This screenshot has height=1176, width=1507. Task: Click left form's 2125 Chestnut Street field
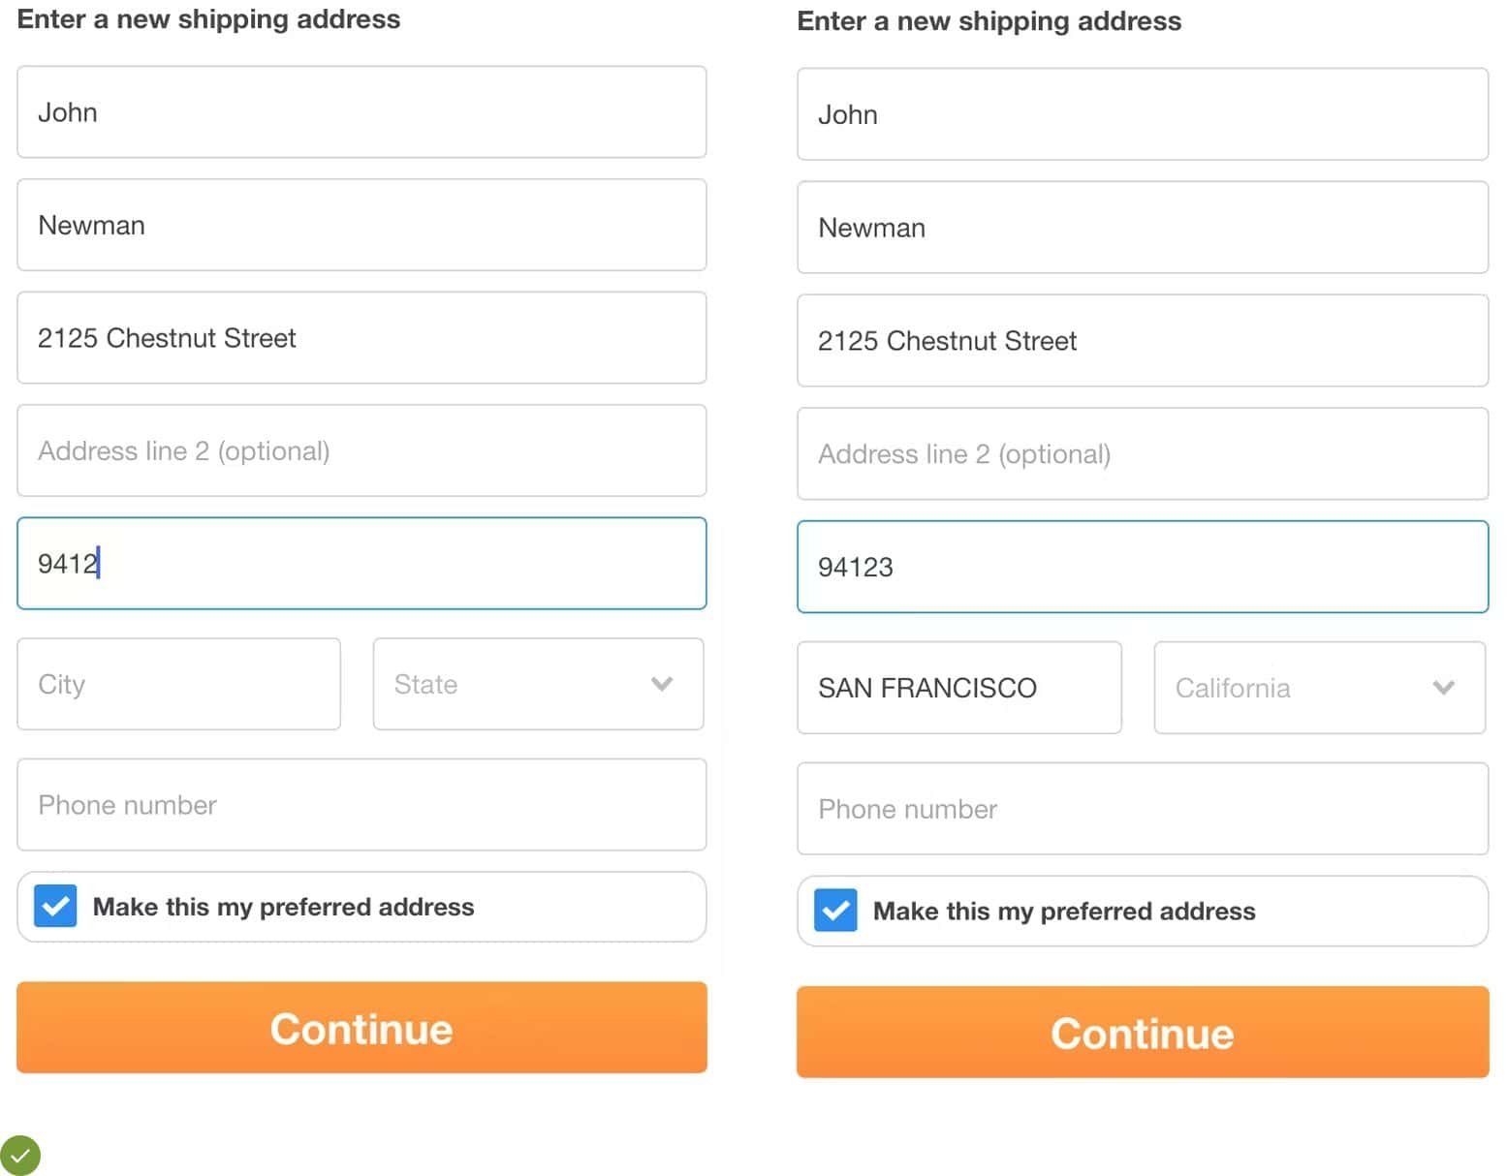coord(361,338)
